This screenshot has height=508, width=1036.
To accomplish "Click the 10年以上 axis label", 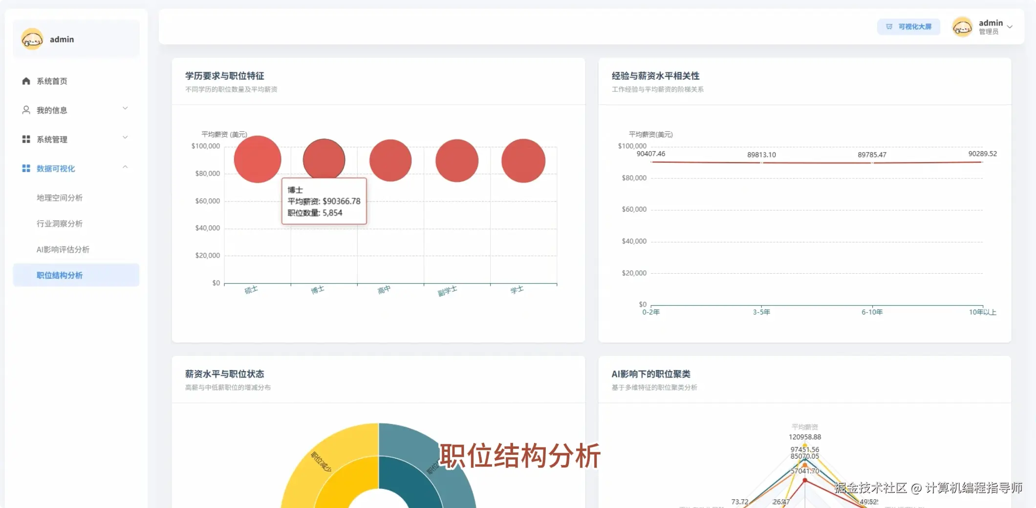I will click(x=982, y=312).
